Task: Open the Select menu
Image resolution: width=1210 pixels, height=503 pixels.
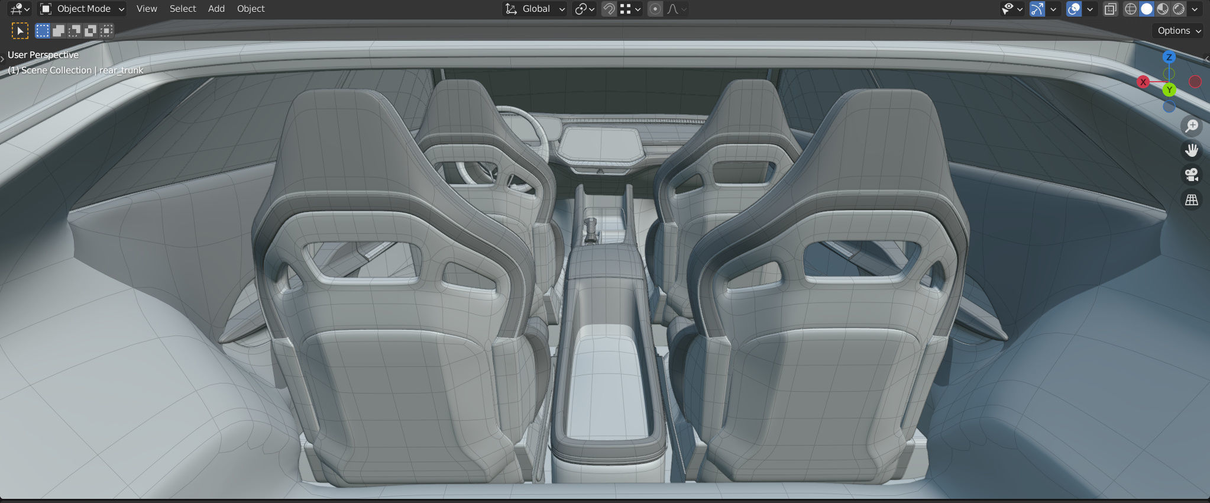Action: [183, 9]
